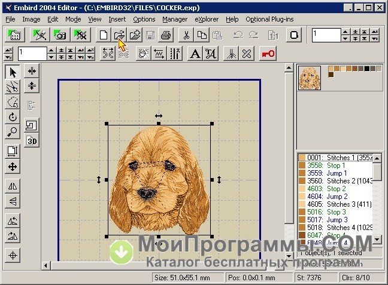Decrease value with second-row spinner down arrow

click(x=51, y=57)
